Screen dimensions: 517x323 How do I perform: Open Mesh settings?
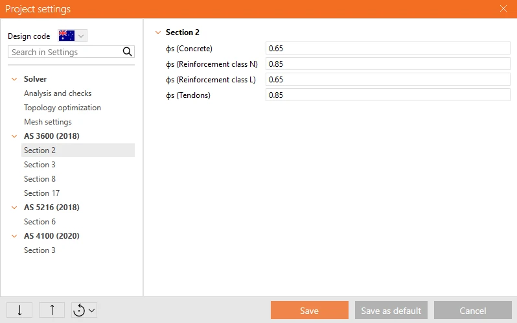48,122
